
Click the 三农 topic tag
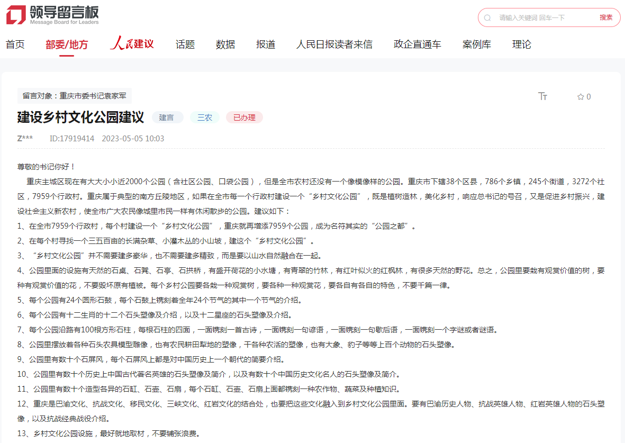click(204, 117)
